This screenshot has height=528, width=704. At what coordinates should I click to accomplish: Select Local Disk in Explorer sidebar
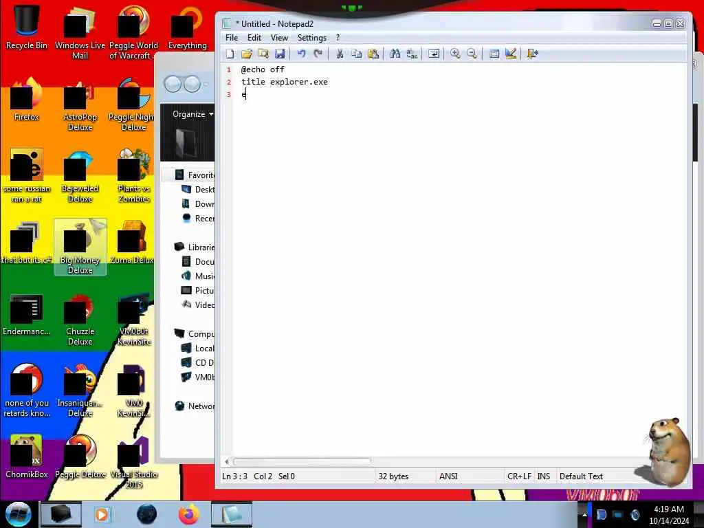(x=198, y=348)
